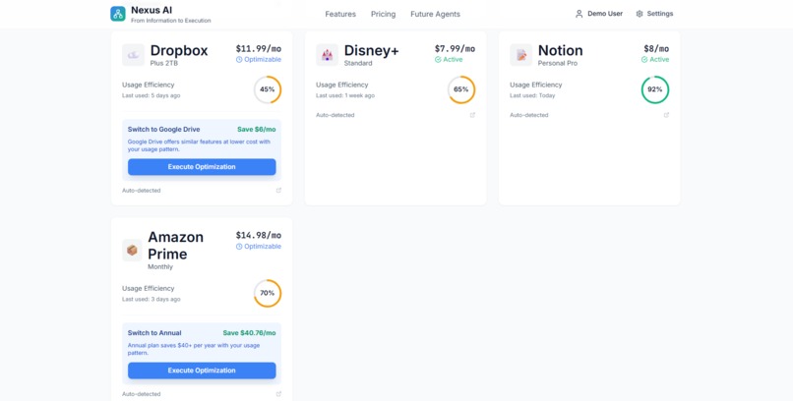Viewport: 793px width, 401px height.
Task: Click the Disney+ 65% usage efficiency ring
Action: coord(461,89)
